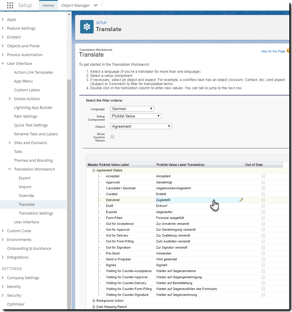Viewport: 292px width, 312px height.
Task: Expand the Company Settings section
Action: pos(3,278)
